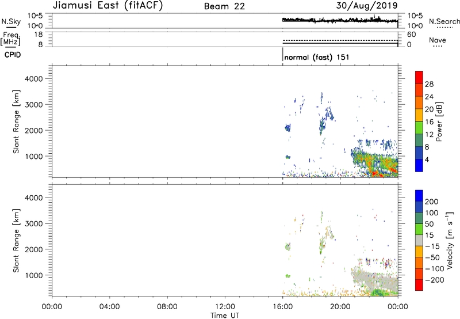Click the '08:00' time axis tick label
The height and width of the screenshot is (319, 460).
pos(167,307)
